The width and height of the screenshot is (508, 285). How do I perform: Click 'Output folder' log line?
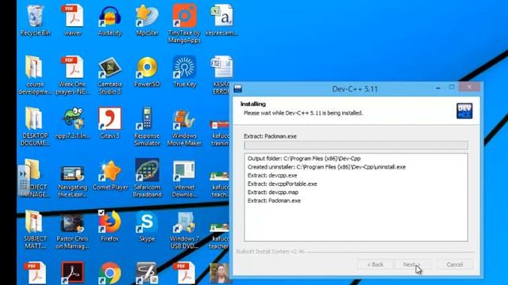pyautogui.click(x=304, y=158)
